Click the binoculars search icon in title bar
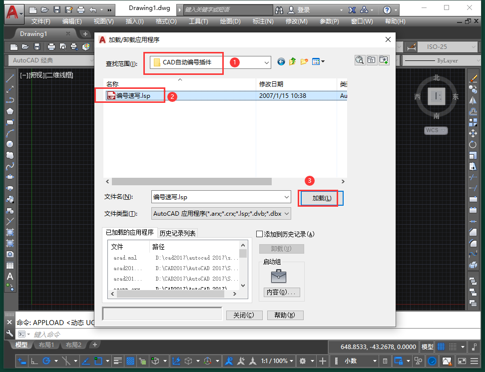The height and width of the screenshot is (372, 485). coord(279,10)
